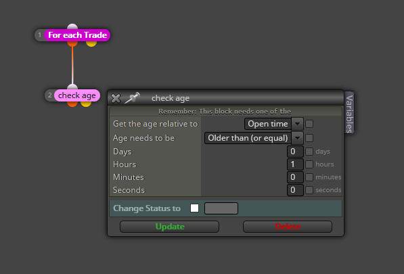
Task: Click the check age panel title
Action: [x=171, y=98]
